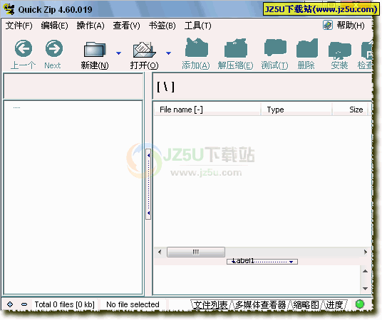Click the [ \ ] path display
The width and height of the screenshot is (382, 320).
pyautogui.click(x=165, y=87)
